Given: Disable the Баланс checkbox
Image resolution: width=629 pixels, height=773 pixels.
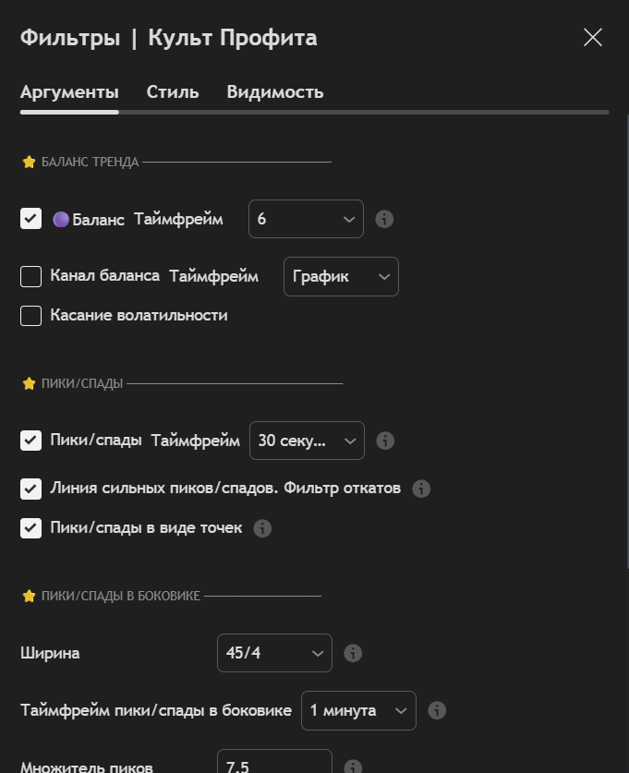Looking at the screenshot, I should point(31,219).
